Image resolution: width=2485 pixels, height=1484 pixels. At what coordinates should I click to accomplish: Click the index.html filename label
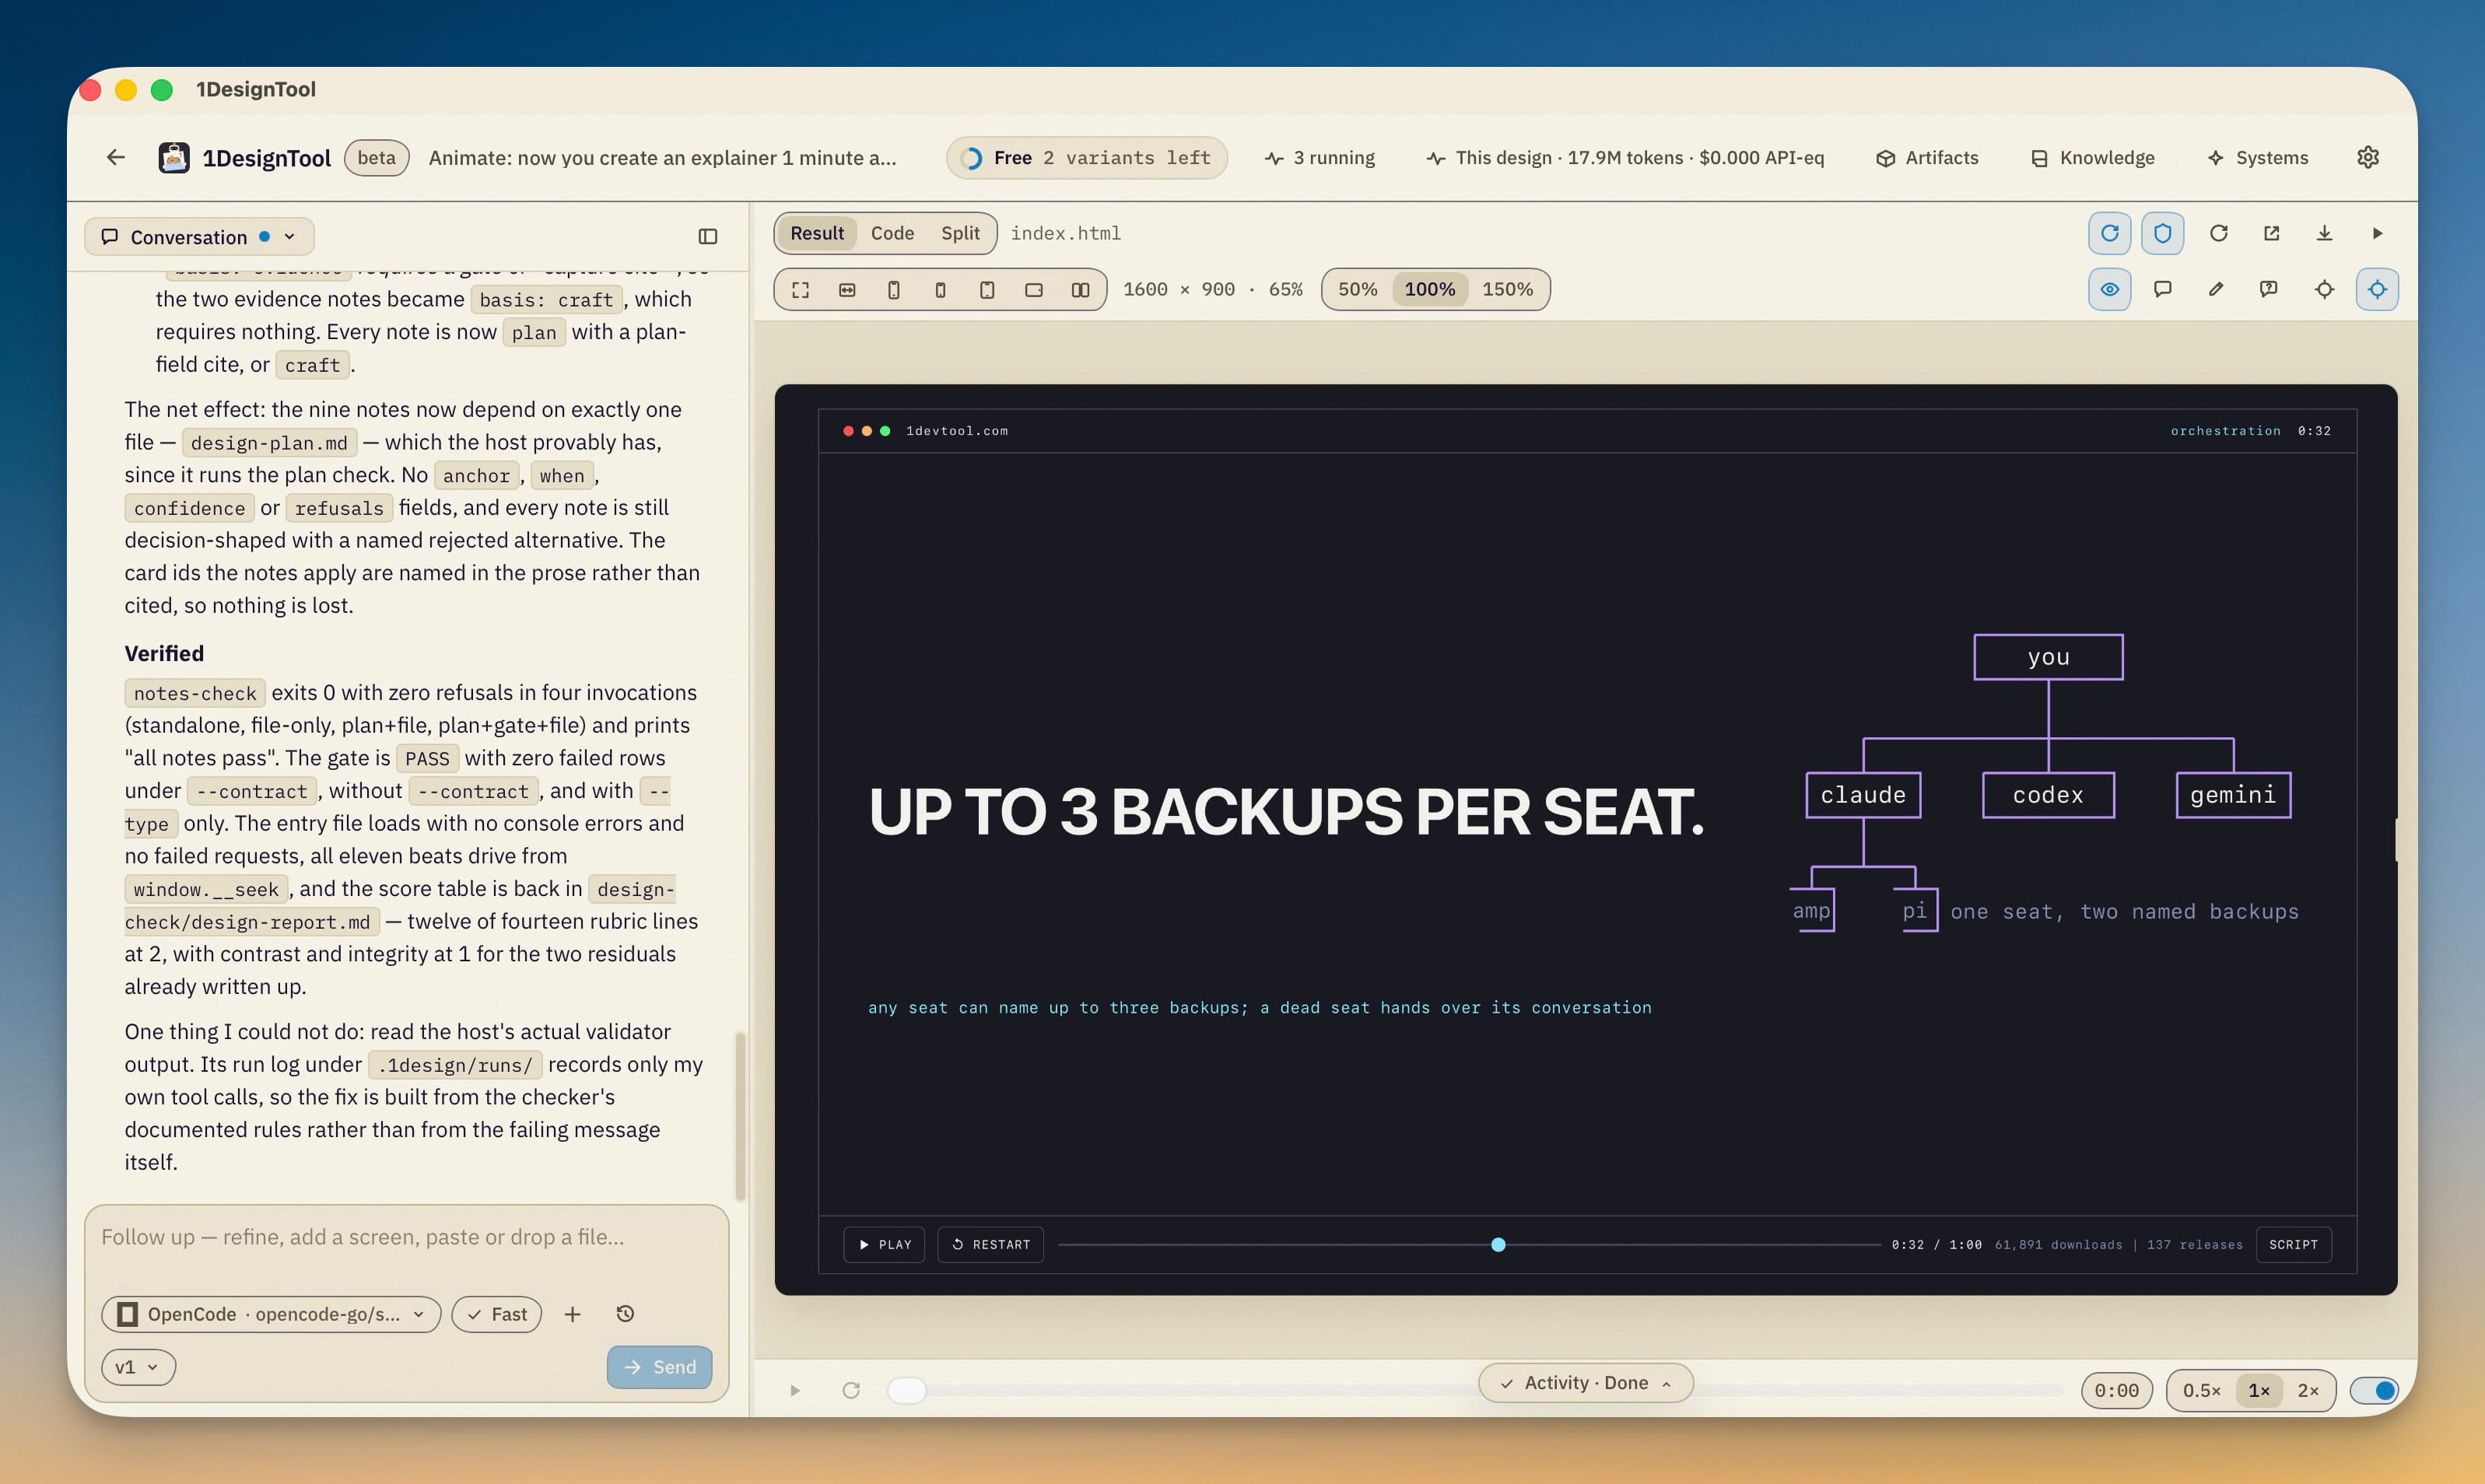tap(1065, 233)
